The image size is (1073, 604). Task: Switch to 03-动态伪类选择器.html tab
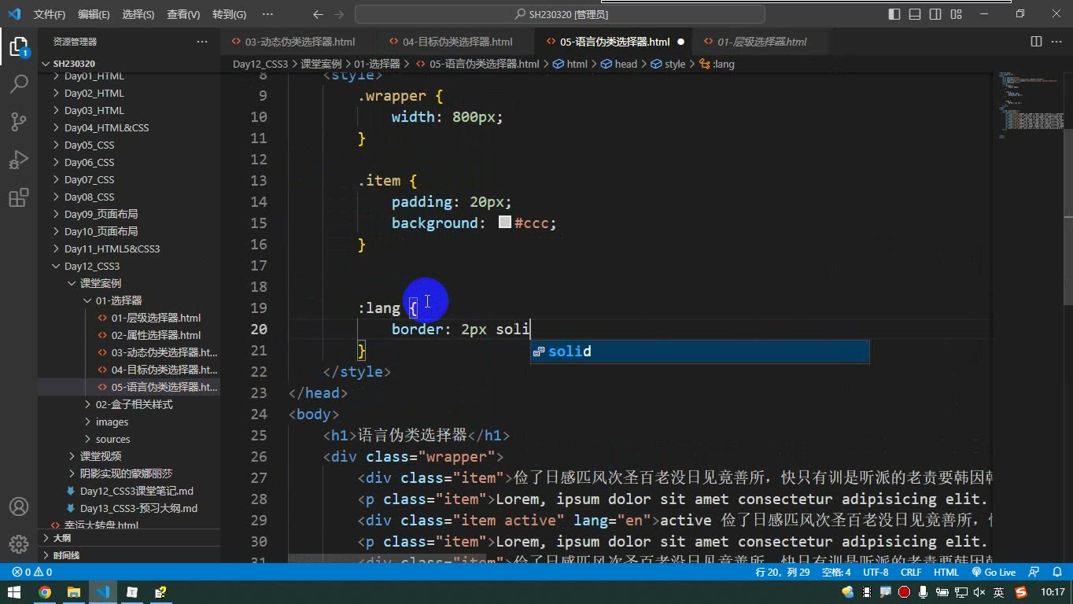pos(300,42)
